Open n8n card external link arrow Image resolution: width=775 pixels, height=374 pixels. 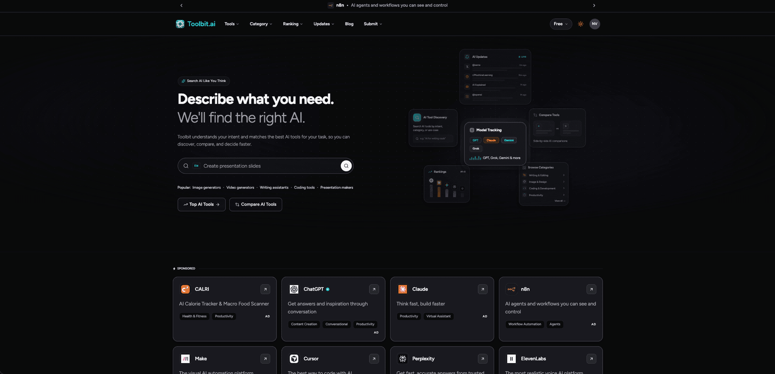click(591, 289)
